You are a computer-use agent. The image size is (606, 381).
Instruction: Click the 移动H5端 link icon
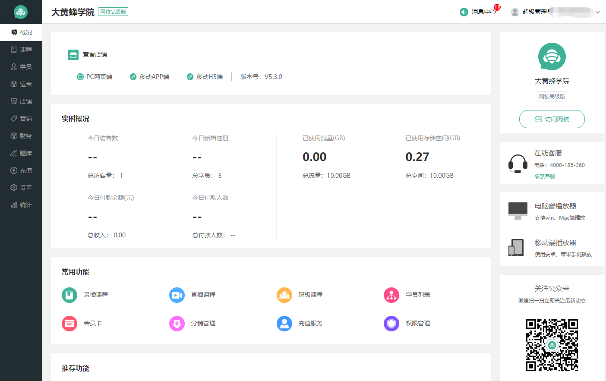tap(190, 77)
